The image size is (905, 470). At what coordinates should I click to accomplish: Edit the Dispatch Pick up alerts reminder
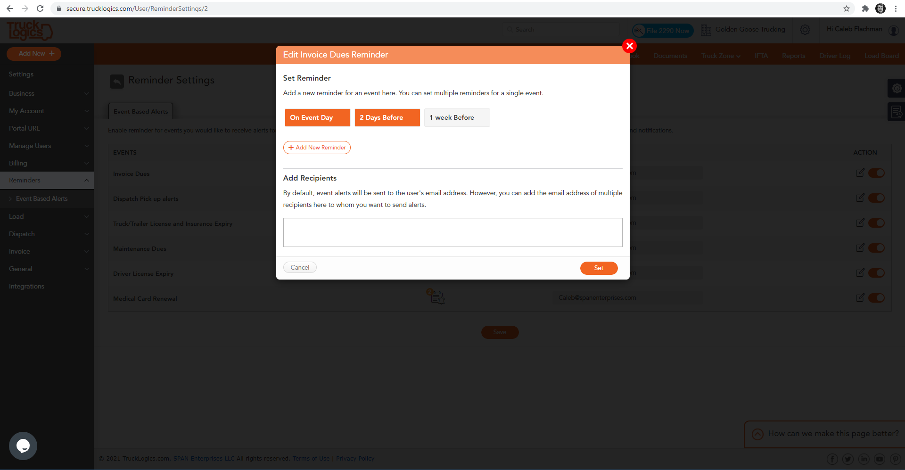coord(860,198)
